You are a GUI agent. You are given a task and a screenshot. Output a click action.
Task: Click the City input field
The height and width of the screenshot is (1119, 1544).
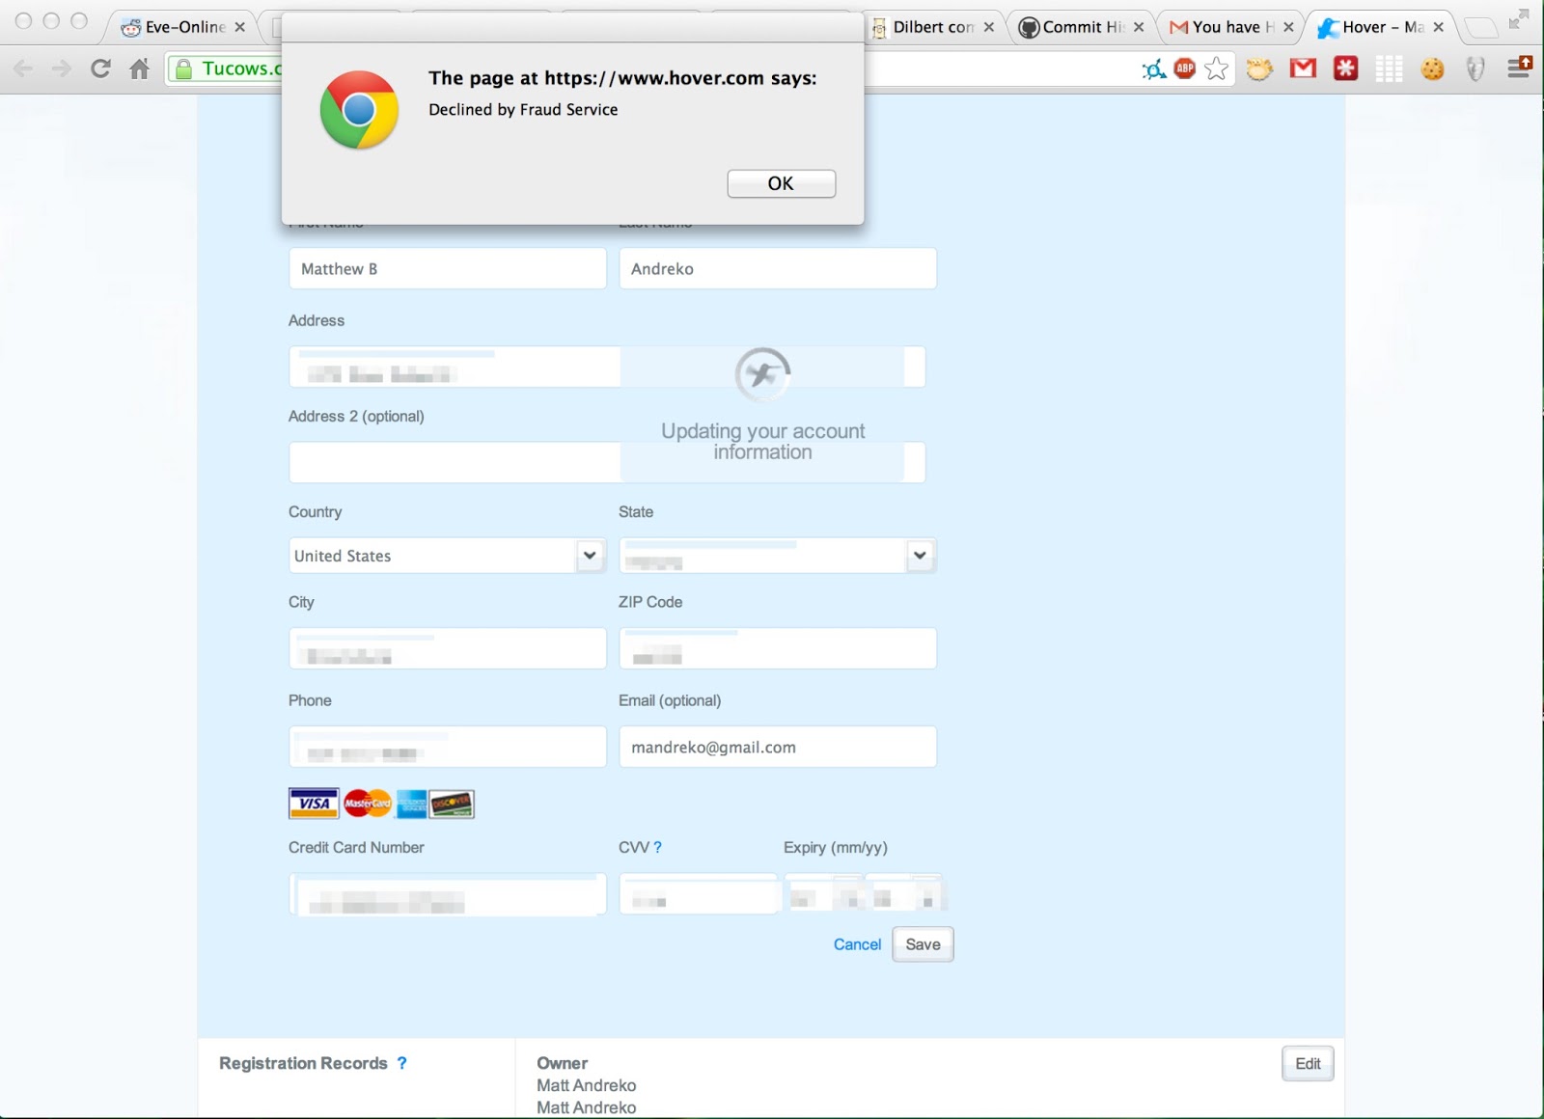point(448,648)
